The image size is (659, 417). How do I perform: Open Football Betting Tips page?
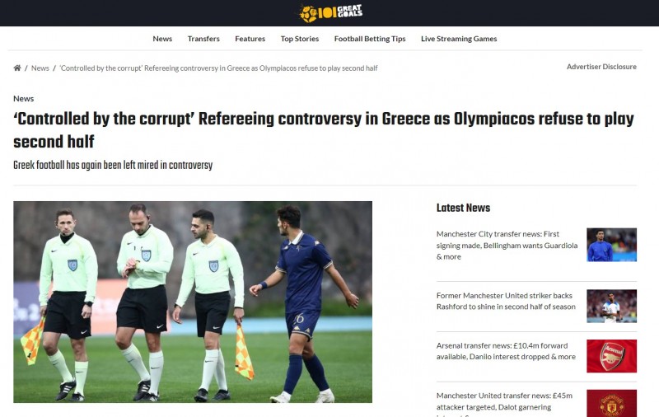(x=370, y=39)
